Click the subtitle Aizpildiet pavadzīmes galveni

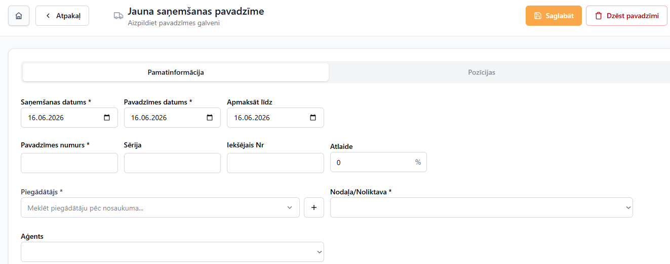point(174,23)
